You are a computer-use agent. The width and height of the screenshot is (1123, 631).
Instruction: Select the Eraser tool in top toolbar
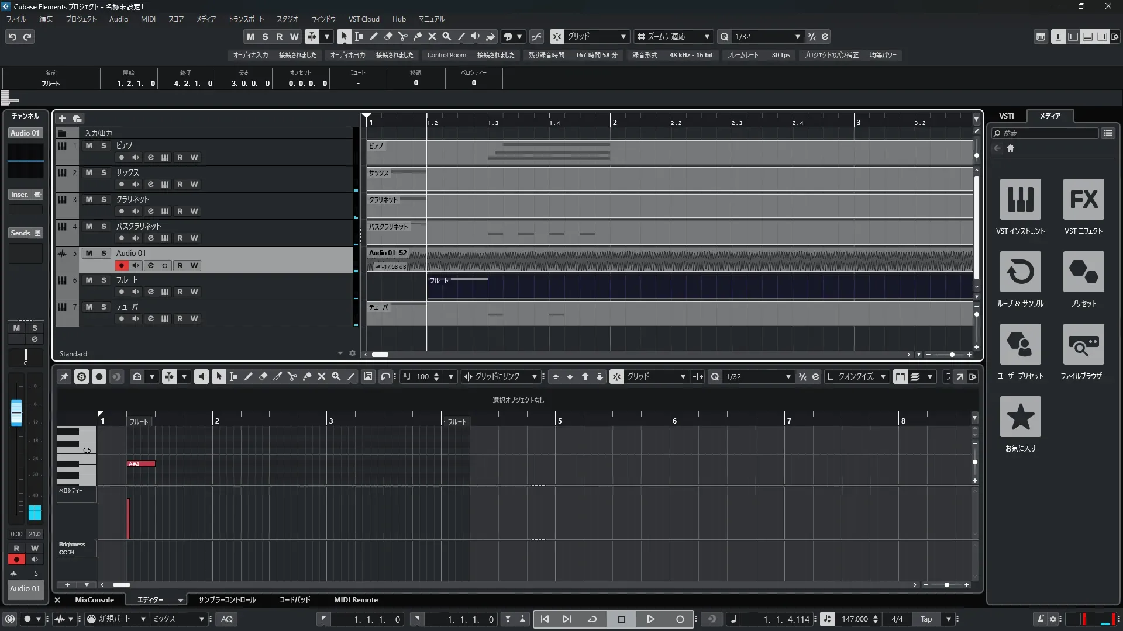click(x=388, y=37)
